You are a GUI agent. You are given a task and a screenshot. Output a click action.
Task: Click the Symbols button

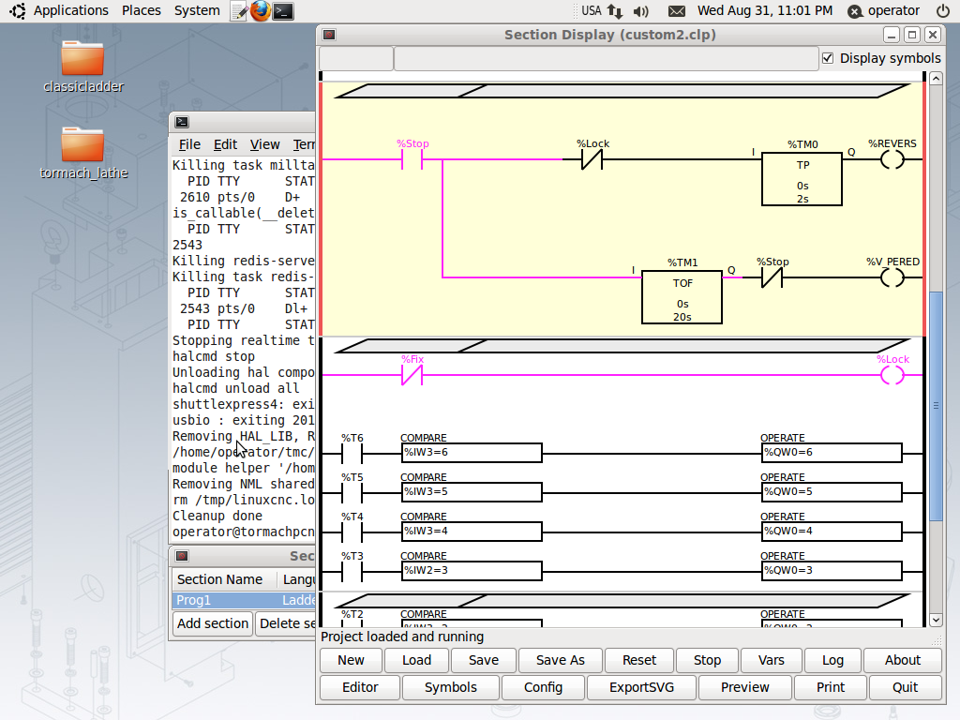point(450,687)
